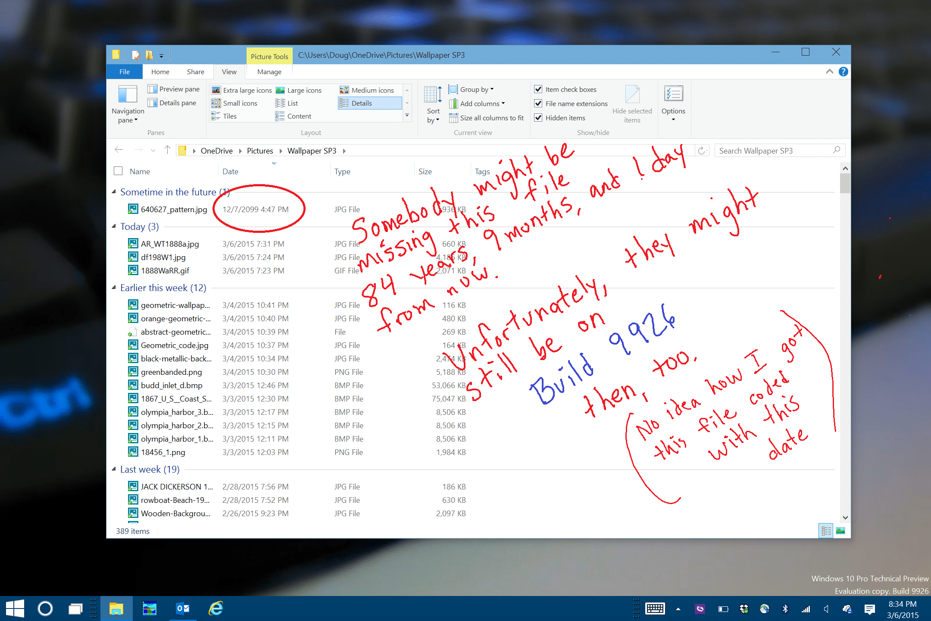
Task: Switch to large thumbnails view in status bar
Action: point(840,530)
